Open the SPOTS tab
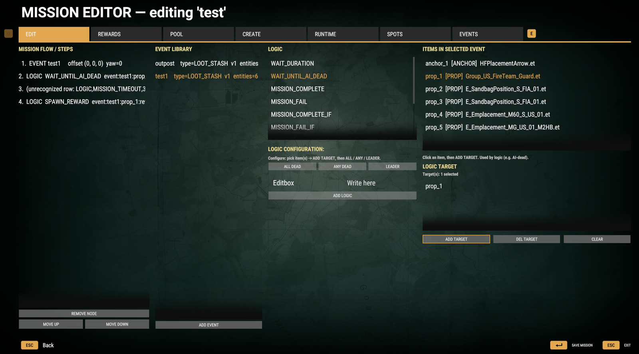Image resolution: width=639 pixels, height=354 pixels. [415, 34]
